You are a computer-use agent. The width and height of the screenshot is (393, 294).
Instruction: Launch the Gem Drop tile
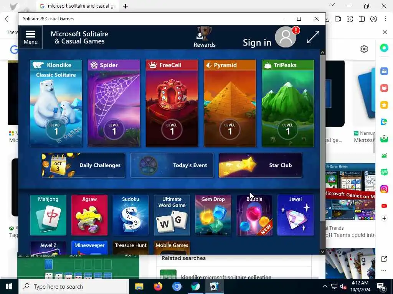[x=213, y=215]
